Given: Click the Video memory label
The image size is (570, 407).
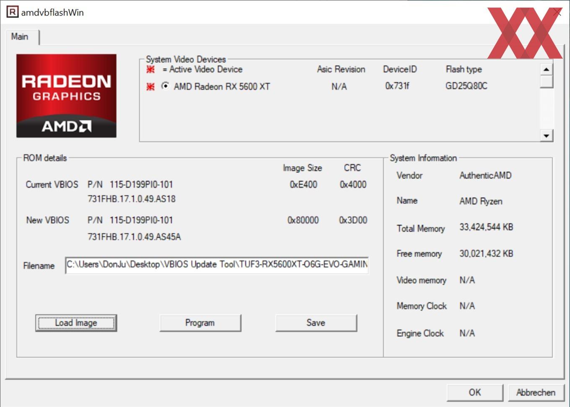Looking at the screenshot, I should (x=421, y=280).
